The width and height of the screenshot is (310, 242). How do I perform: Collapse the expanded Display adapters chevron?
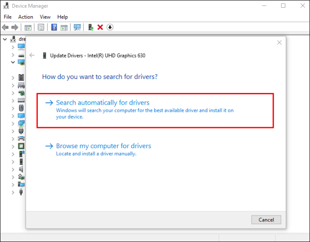point(13,62)
